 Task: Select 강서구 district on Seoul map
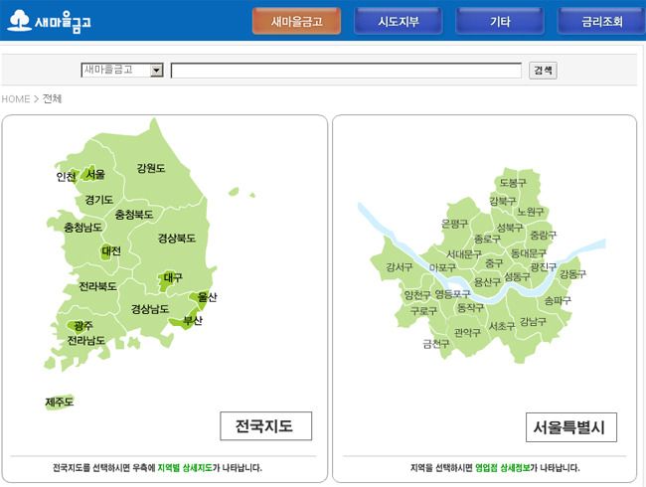coord(400,267)
